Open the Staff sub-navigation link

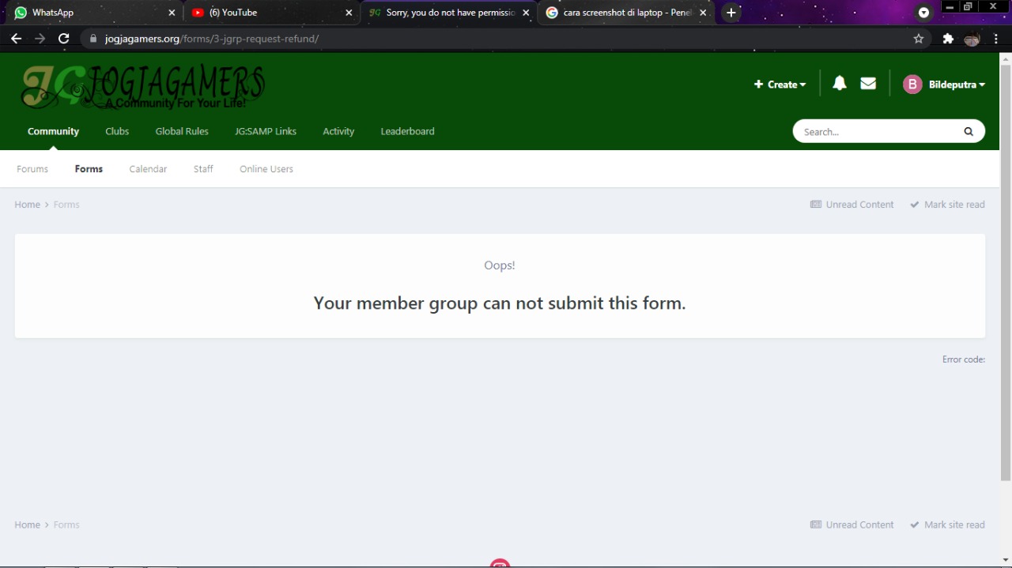tap(203, 169)
